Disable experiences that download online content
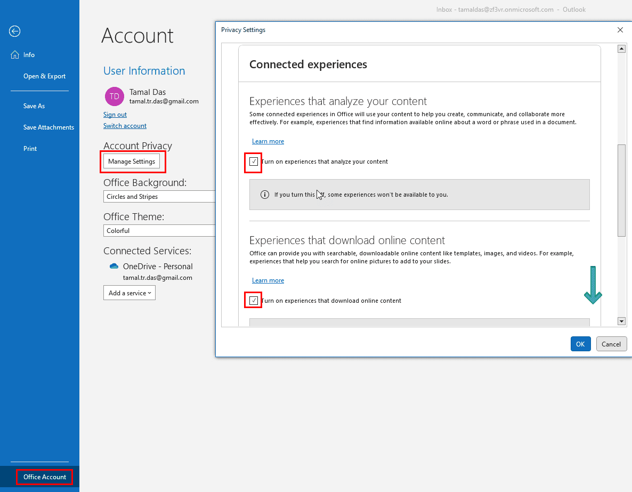 253,300
